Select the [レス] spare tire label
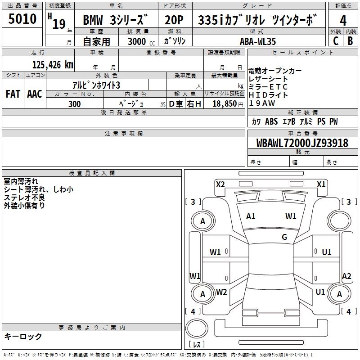 pos(197,344)
